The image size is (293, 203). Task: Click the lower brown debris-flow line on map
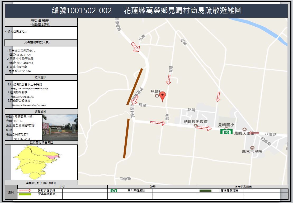click(x=126, y=138)
